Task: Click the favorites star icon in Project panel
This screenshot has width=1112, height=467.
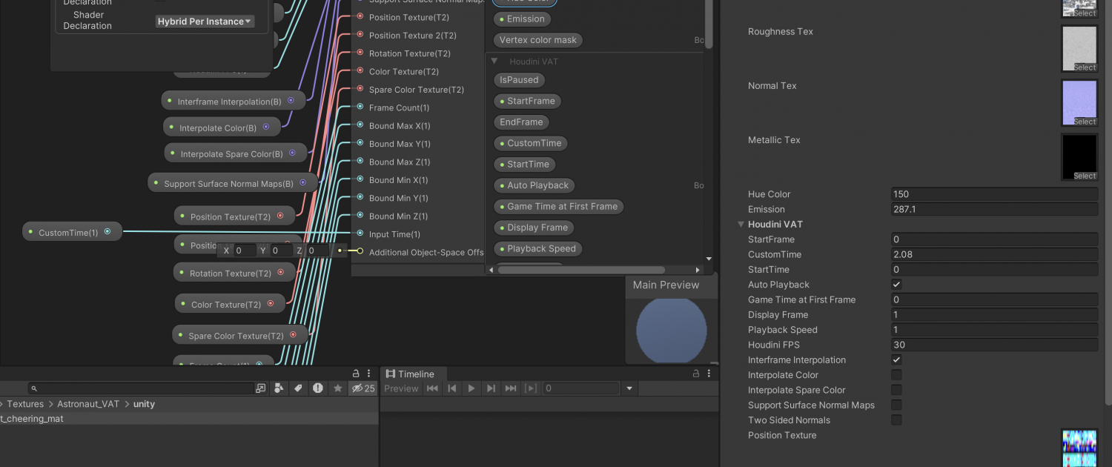Action: (337, 388)
